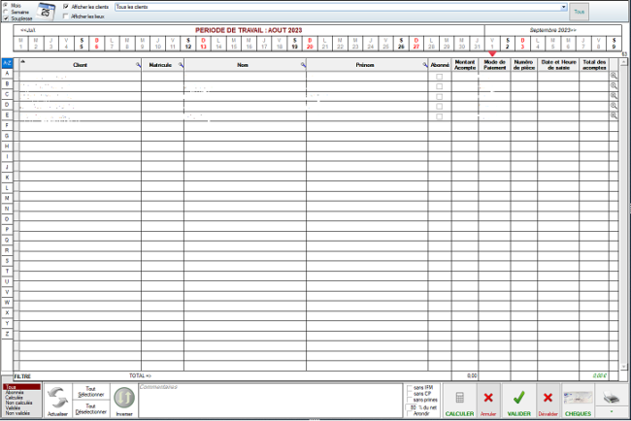This screenshot has height=421, width=631.
Task: Click the Inverser selection icon
Action: point(123,396)
